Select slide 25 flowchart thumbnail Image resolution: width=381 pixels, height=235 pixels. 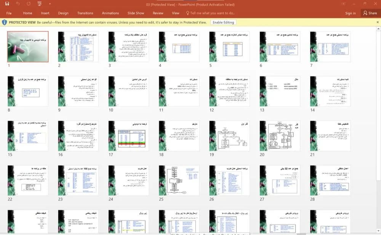(179, 181)
